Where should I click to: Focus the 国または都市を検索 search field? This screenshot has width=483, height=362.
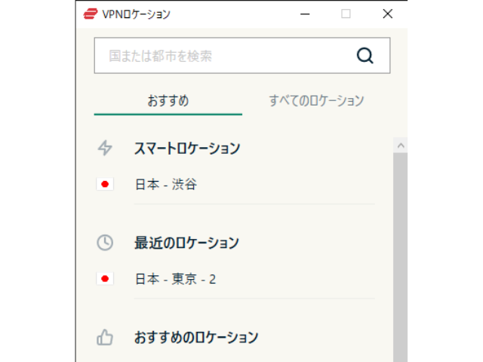[x=226, y=56]
